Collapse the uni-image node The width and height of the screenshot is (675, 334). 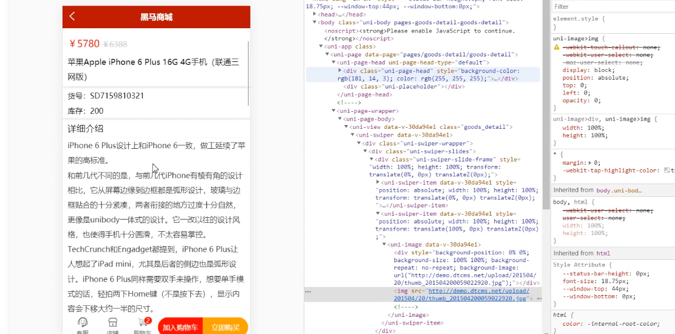pyautogui.click(x=385, y=244)
